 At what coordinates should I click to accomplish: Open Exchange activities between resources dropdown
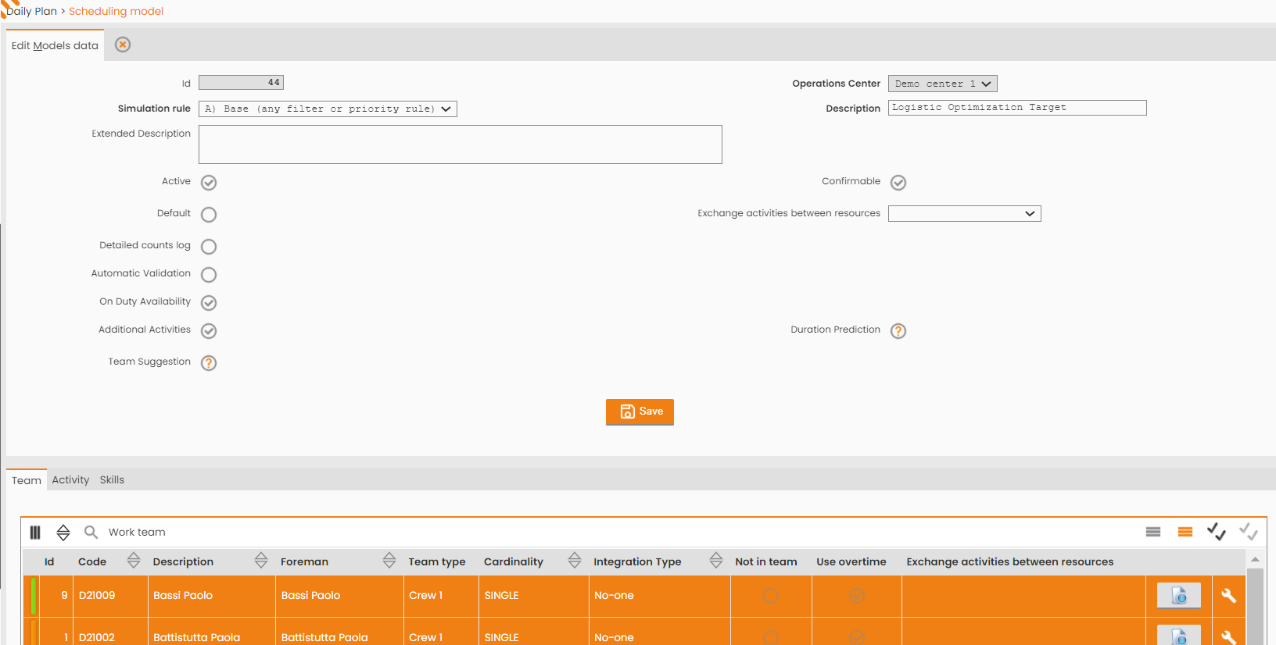[x=964, y=214]
